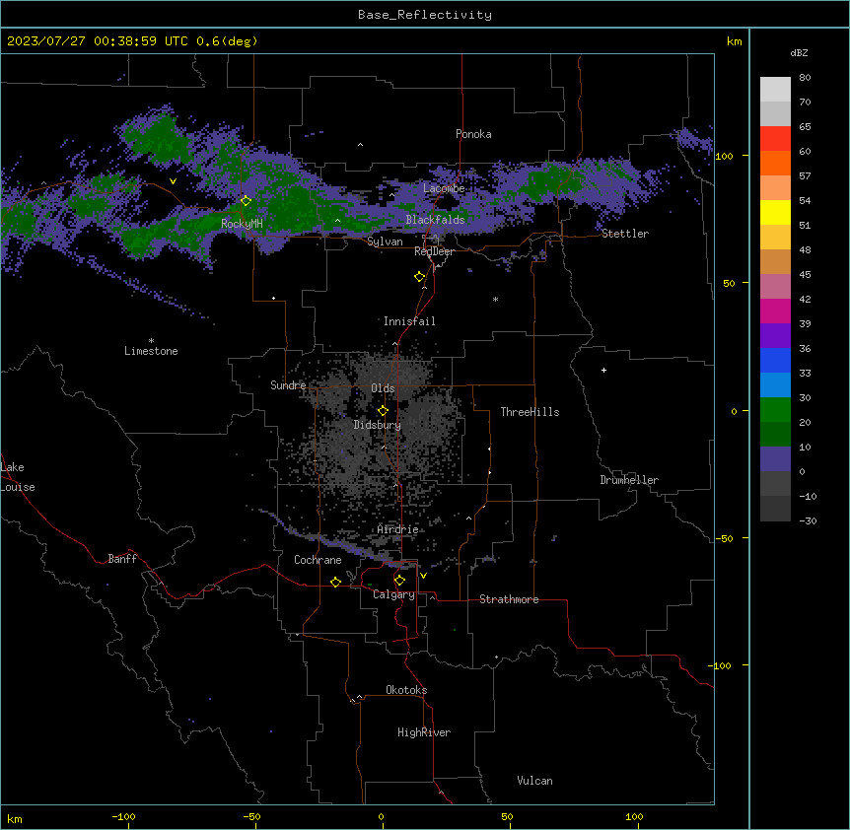Select the red 65-60 dBZ legend swatch
Viewport: 850px width, 830px height.
(x=775, y=139)
